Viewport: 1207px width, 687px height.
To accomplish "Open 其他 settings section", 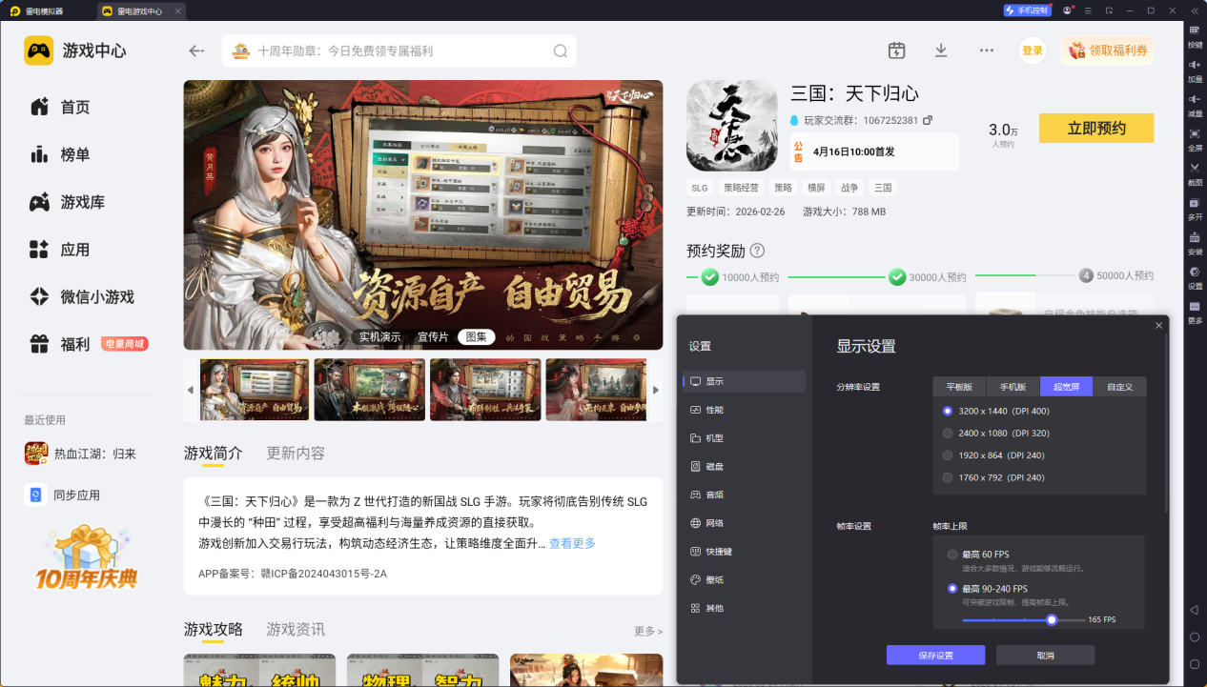I will 744,608.
